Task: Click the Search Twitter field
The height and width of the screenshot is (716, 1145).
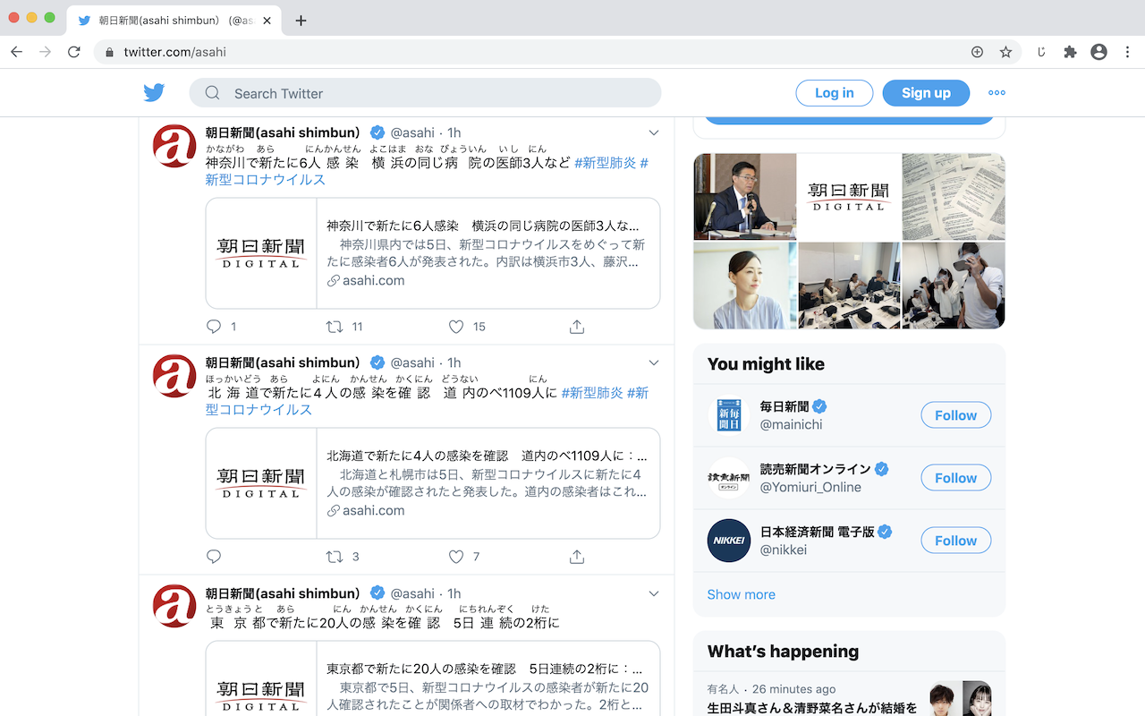Action: click(x=425, y=93)
